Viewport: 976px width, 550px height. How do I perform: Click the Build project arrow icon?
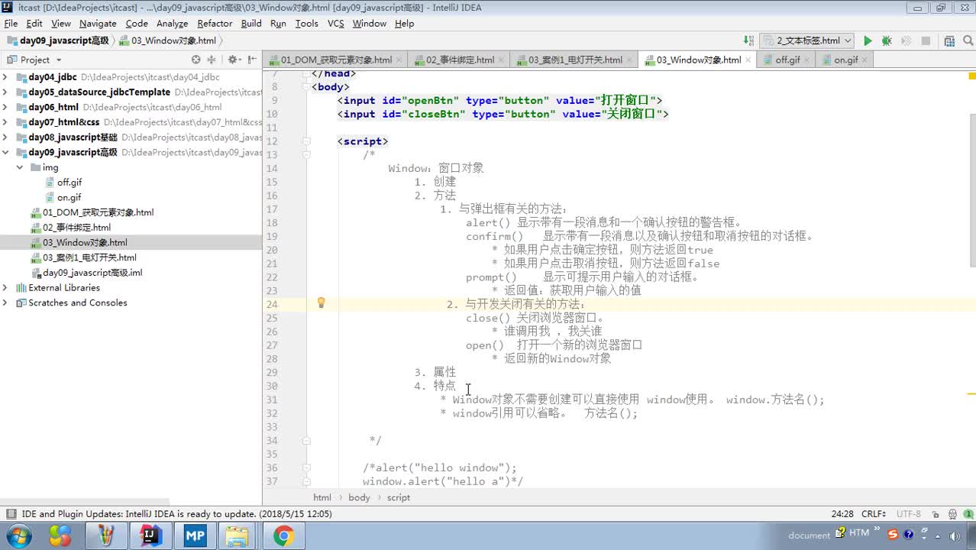(748, 41)
